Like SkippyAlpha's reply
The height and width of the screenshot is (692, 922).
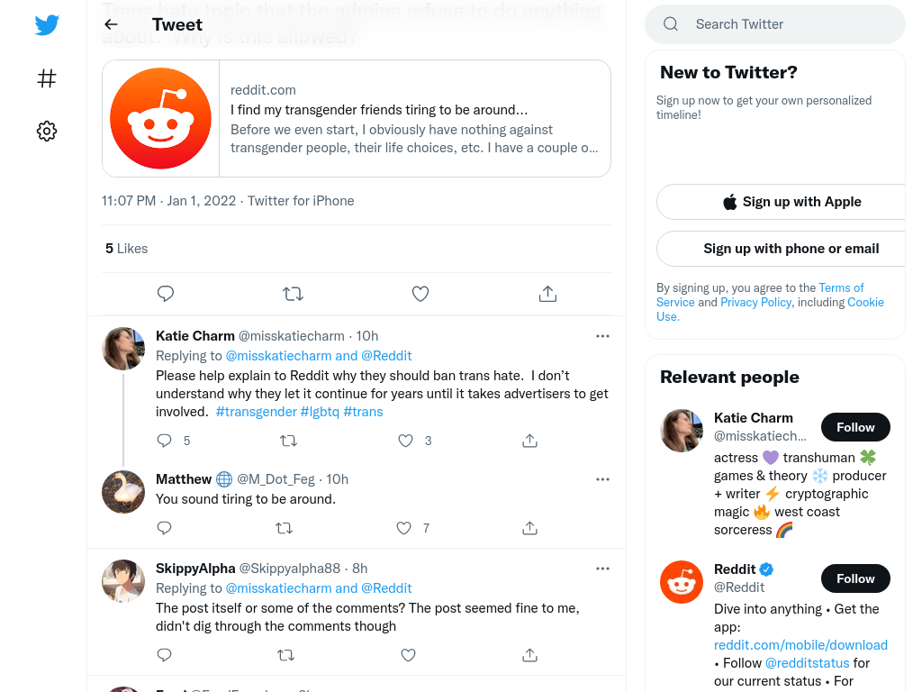408,655
